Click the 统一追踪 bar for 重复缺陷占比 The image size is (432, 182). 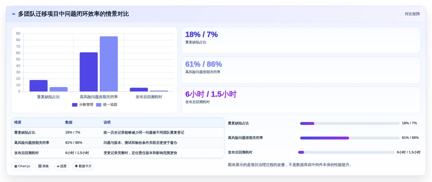coord(59,89)
